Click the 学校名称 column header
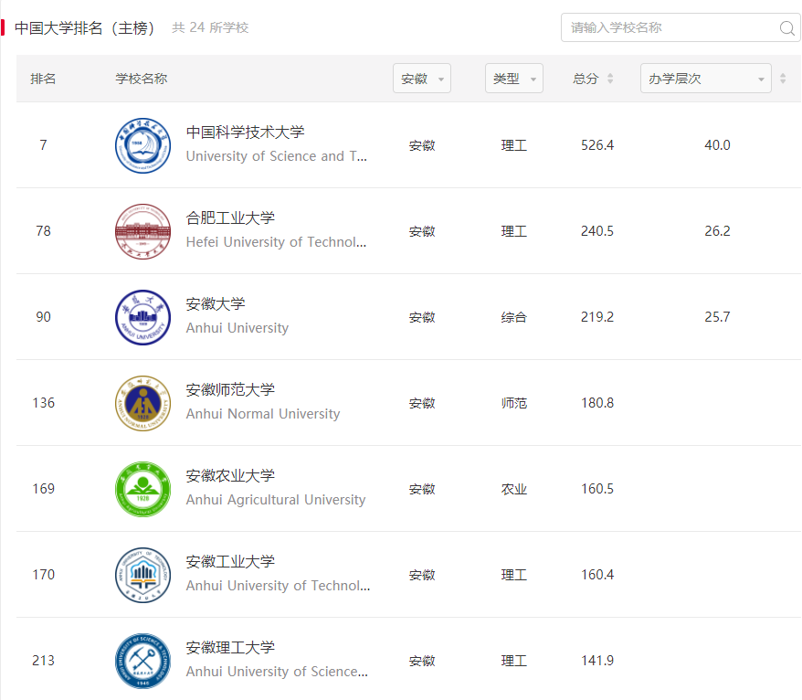The height and width of the screenshot is (700, 802). 141,79
